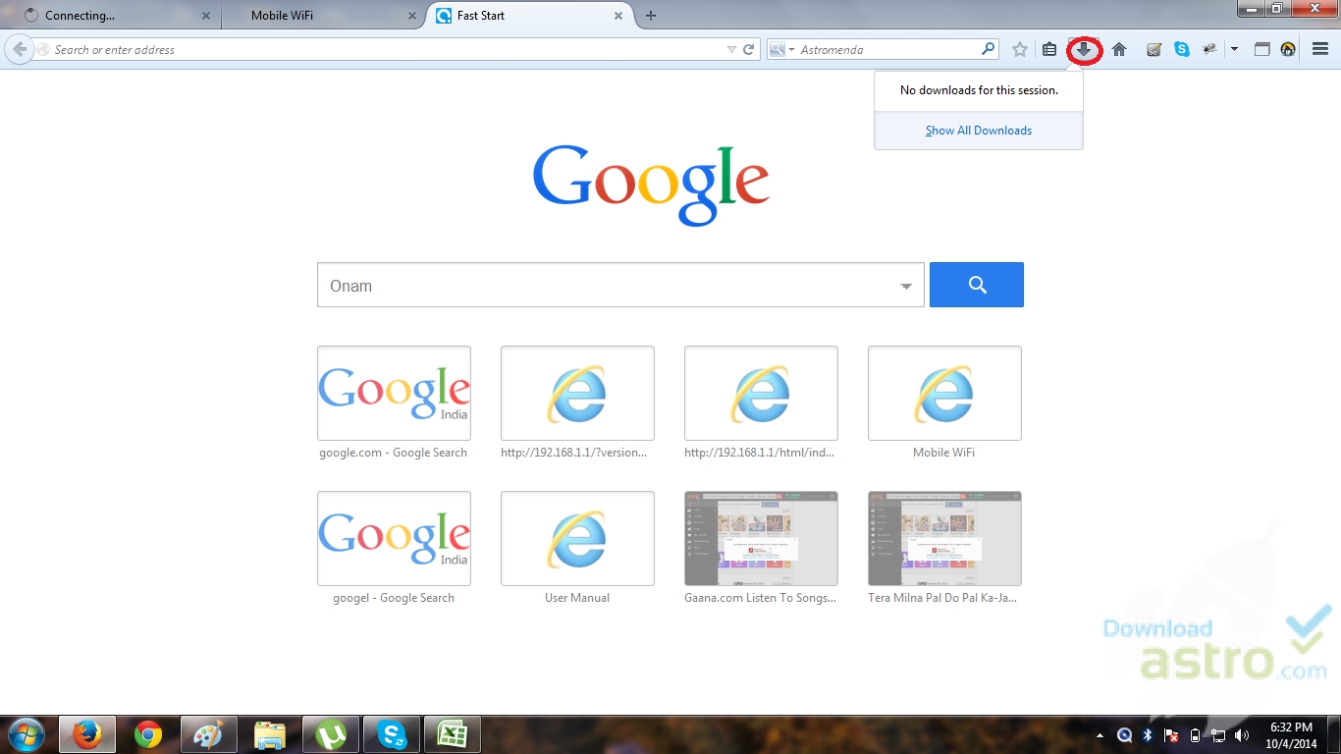The width and height of the screenshot is (1341, 754).
Task: Switch to the Mobile WiFi tab
Action: [x=324, y=16]
